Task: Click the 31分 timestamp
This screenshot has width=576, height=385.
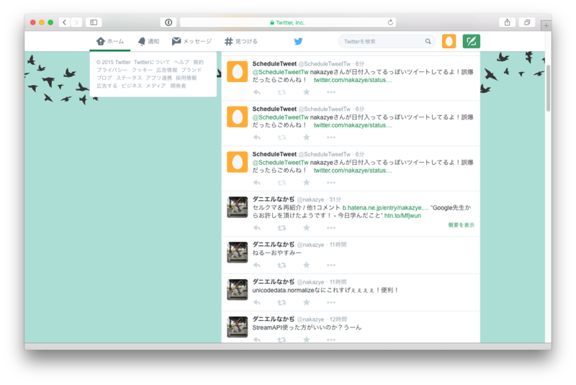Action: (335, 199)
